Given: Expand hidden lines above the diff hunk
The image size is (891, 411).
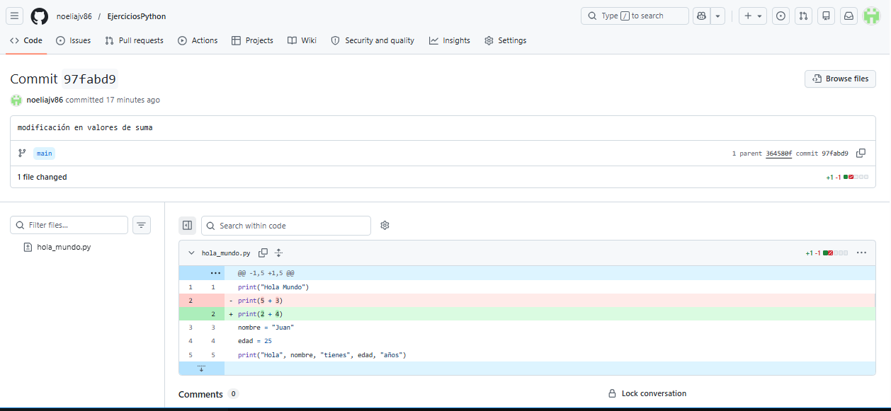Looking at the screenshot, I should click(x=215, y=273).
